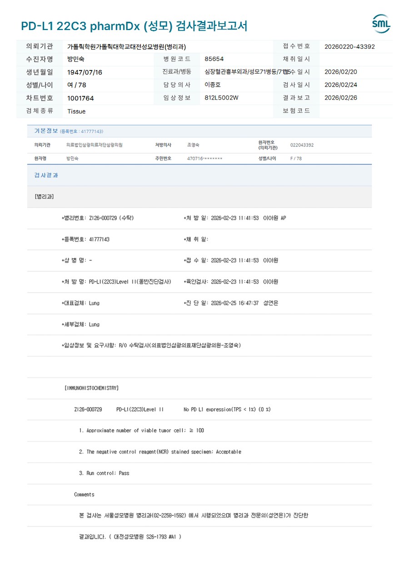The width and height of the screenshot is (409, 578).
Task: Click the 'Comments' label
Action: coord(84,494)
